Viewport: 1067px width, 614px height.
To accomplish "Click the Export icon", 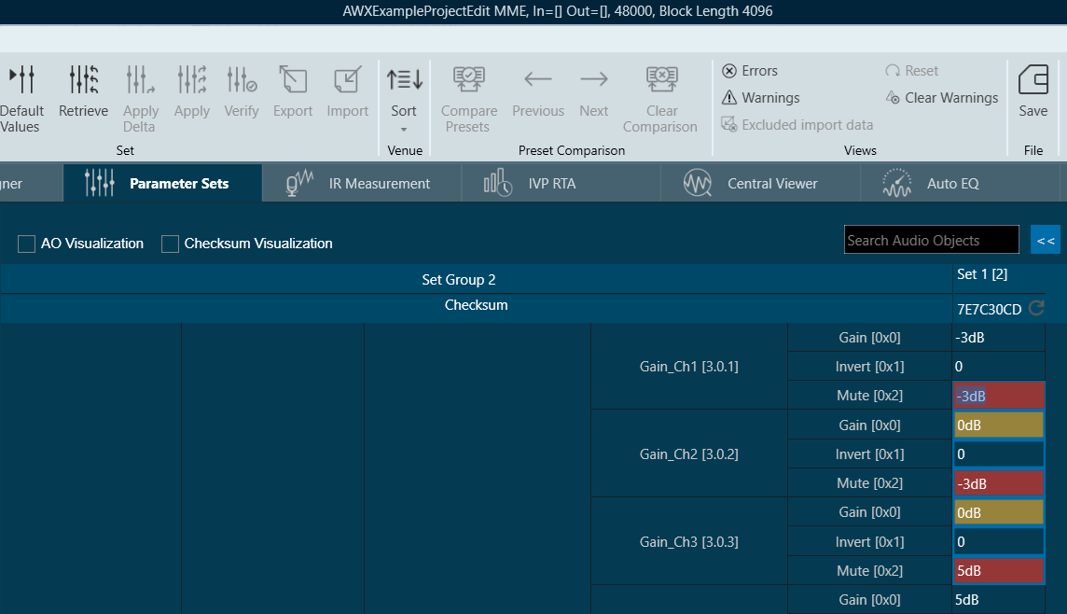I will pyautogui.click(x=293, y=79).
